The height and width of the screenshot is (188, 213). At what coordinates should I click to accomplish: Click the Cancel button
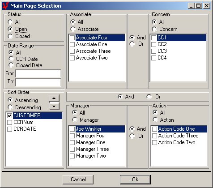(78, 179)
